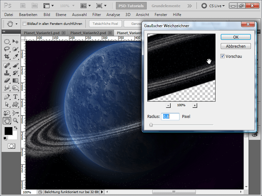
Task: Open the status bar info arrow menu
Action: click(x=102, y=192)
